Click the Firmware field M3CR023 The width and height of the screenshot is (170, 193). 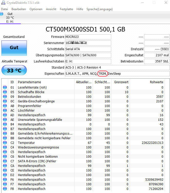tap(88, 37)
